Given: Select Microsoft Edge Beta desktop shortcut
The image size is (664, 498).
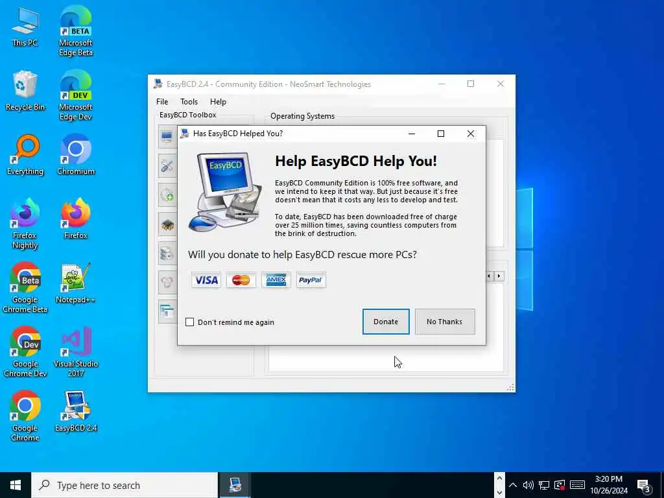Looking at the screenshot, I should click(76, 31).
